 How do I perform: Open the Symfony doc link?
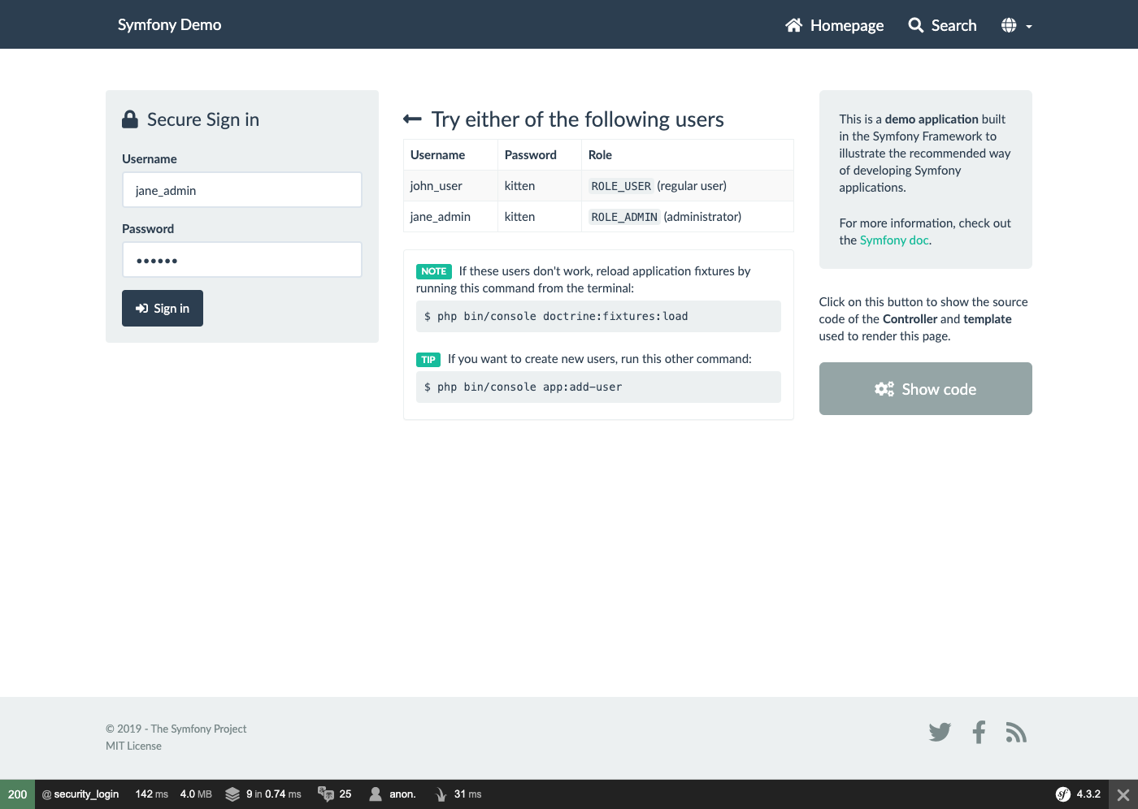[894, 240]
